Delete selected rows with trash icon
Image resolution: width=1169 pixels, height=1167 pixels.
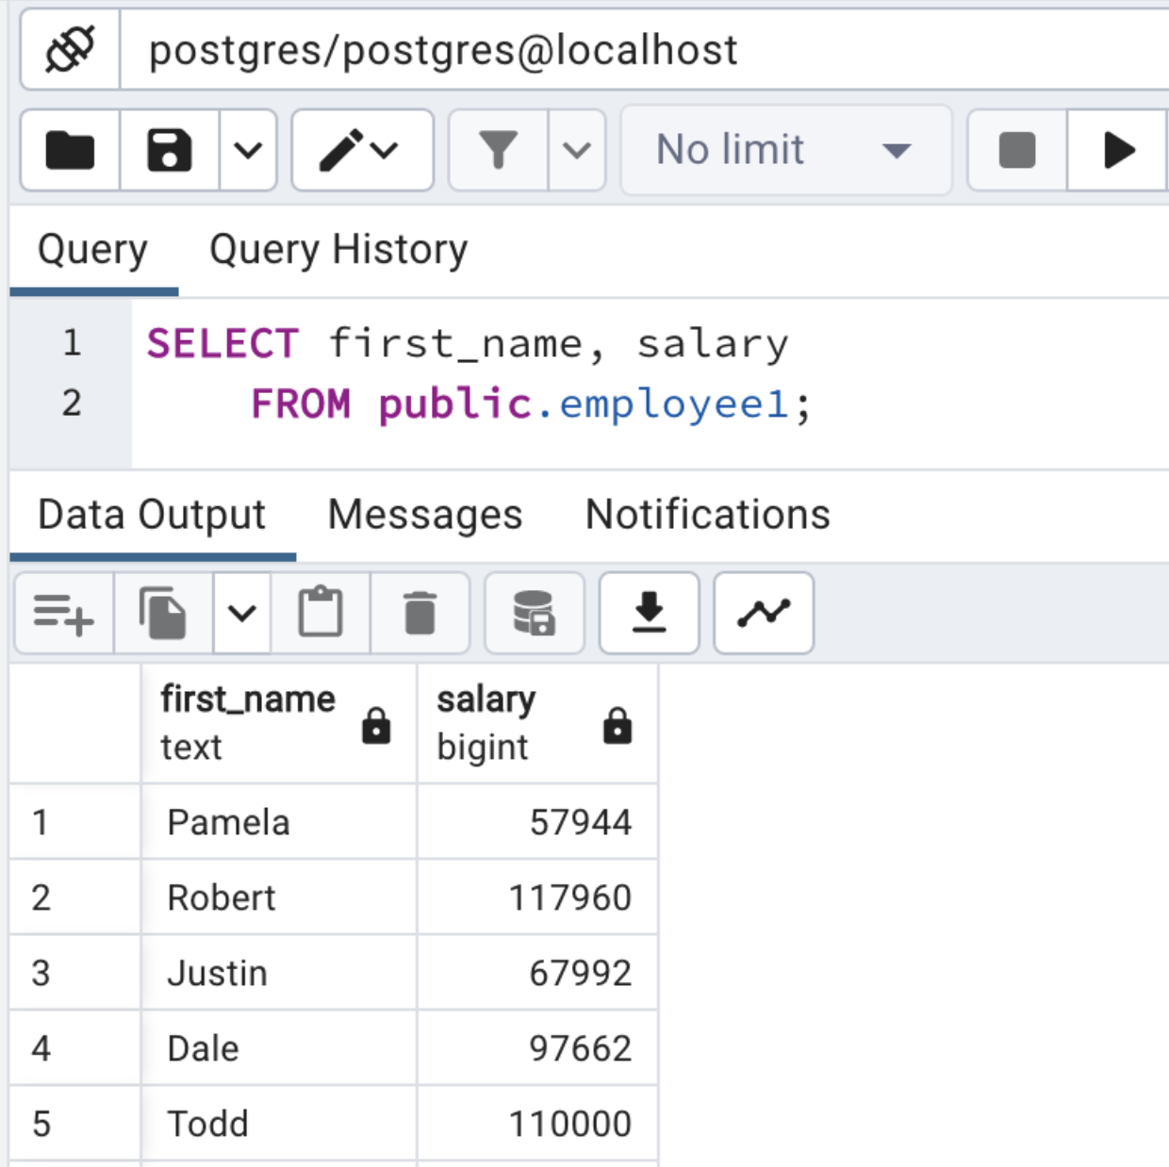(420, 614)
